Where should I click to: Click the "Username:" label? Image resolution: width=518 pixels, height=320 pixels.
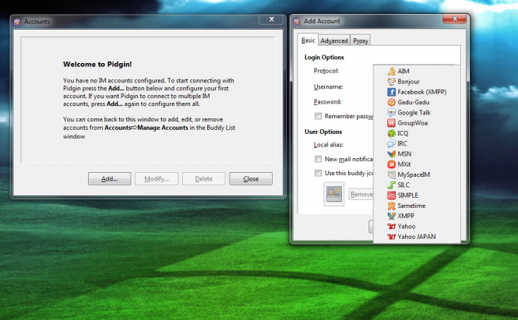328,87
